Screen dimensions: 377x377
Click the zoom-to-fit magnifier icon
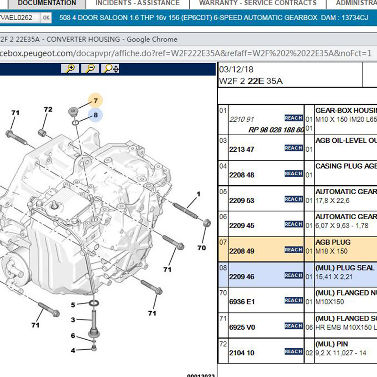pos(111,69)
